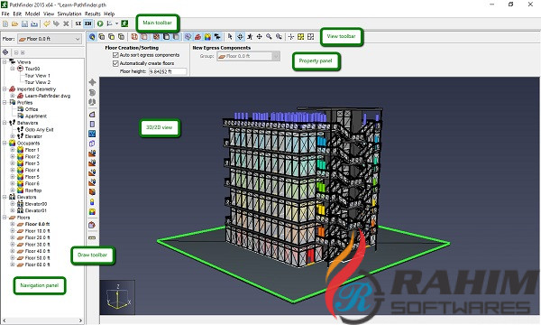The width and height of the screenshot is (541, 325).
Task: Open the Simulation menu
Action: click(69, 14)
